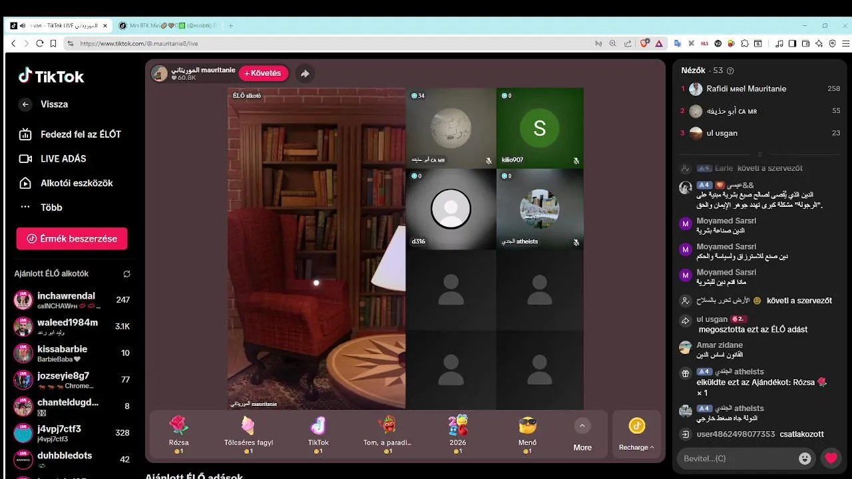Open Brave Shields lion icon
The height and width of the screenshot is (479, 852).
pyautogui.click(x=644, y=43)
